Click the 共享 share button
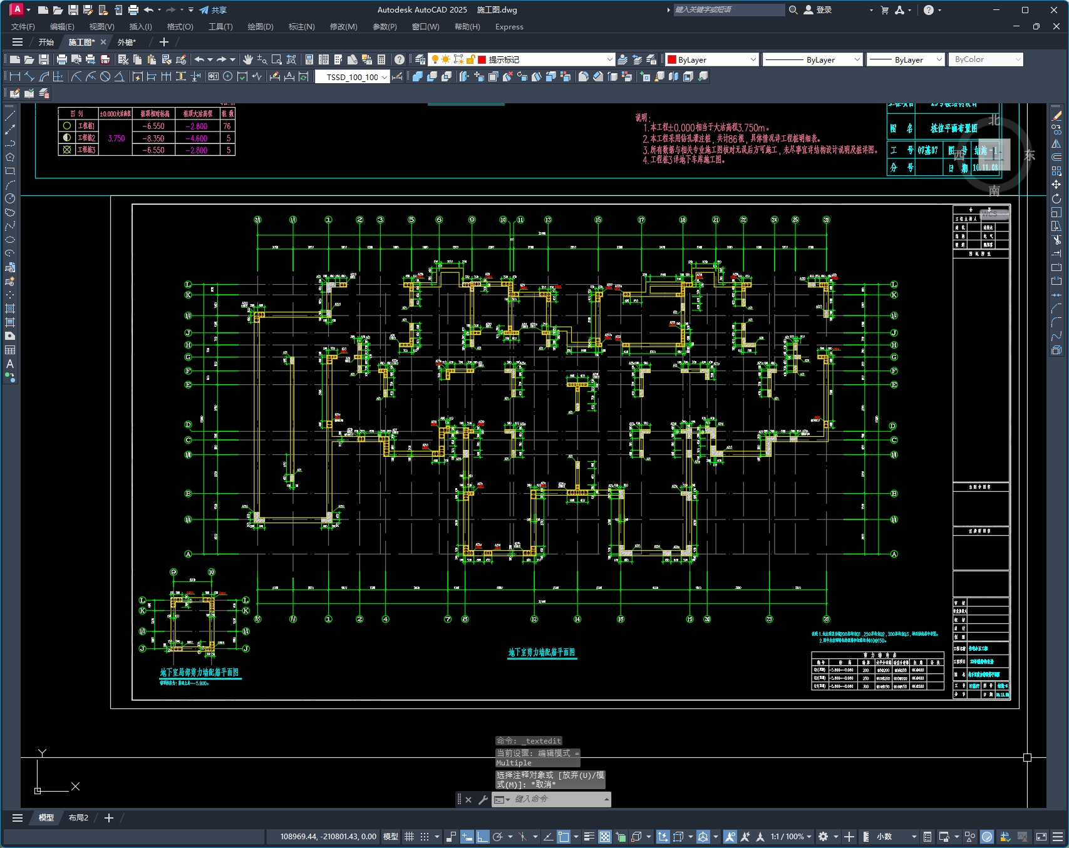 click(x=213, y=10)
